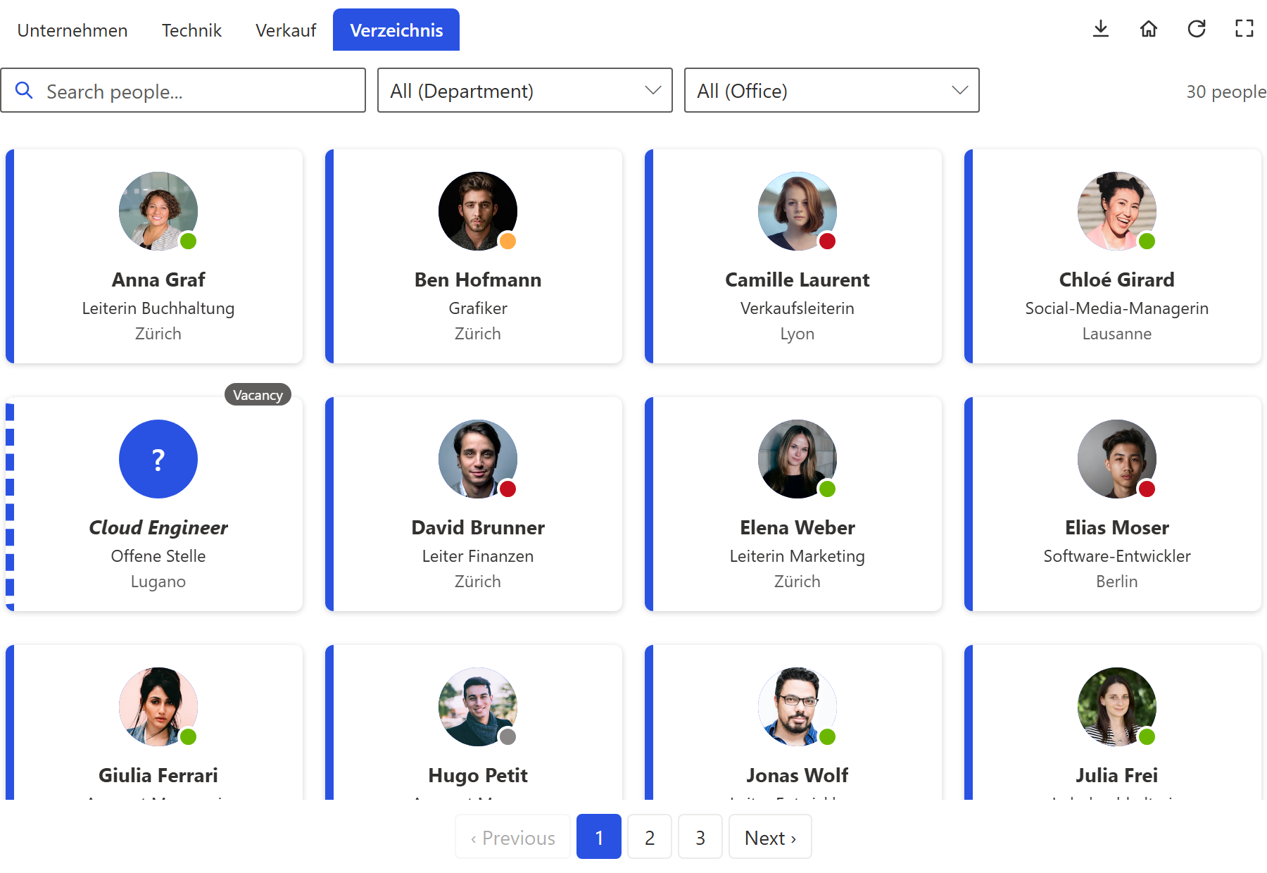Switch to the Unternehmen tab

73,30
